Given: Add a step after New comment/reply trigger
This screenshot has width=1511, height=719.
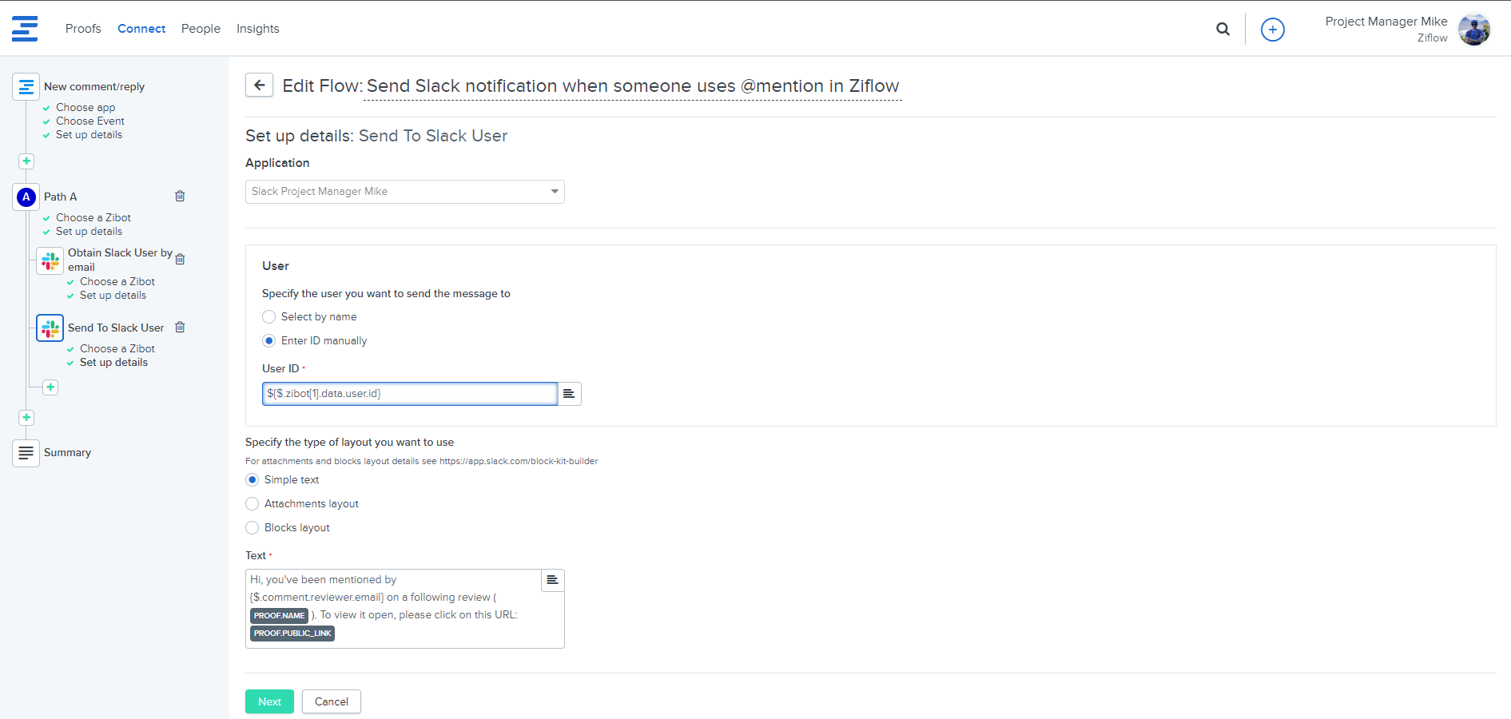Looking at the screenshot, I should tap(26, 161).
